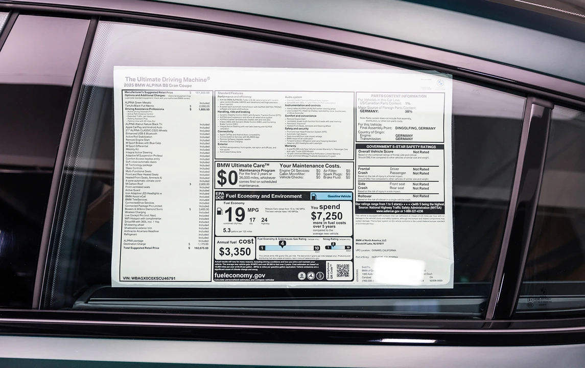Click 'Instrumentation and controls' heading
The image size is (585, 368).
click(x=303, y=105)
